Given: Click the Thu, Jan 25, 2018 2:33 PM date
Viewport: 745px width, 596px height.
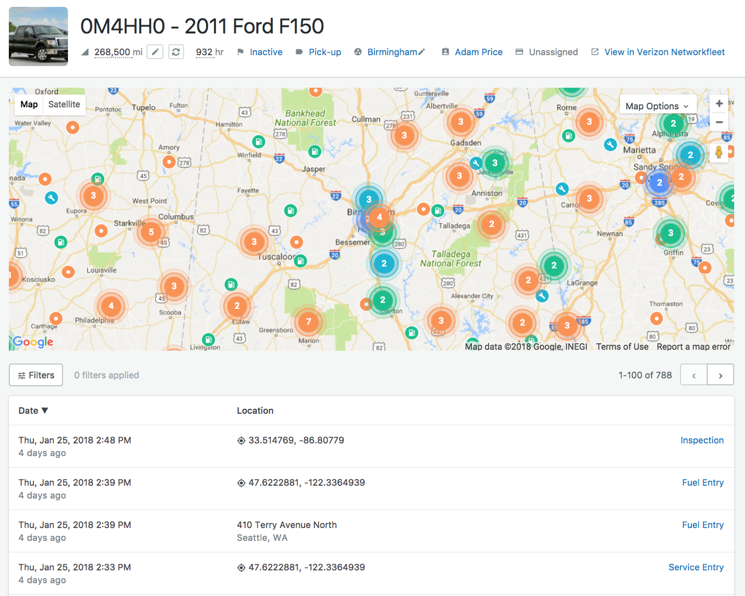Looking at the screenshot, I should click(75, 567).
